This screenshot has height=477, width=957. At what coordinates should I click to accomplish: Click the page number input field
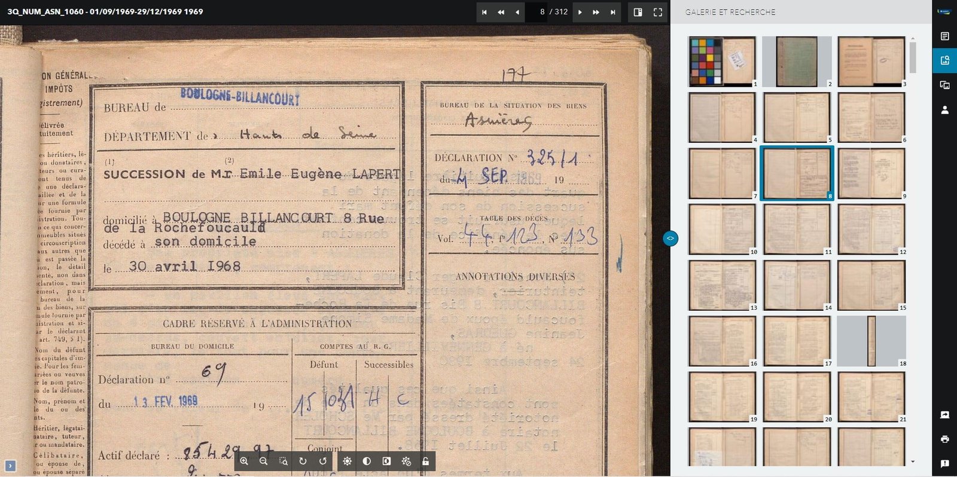537,12
